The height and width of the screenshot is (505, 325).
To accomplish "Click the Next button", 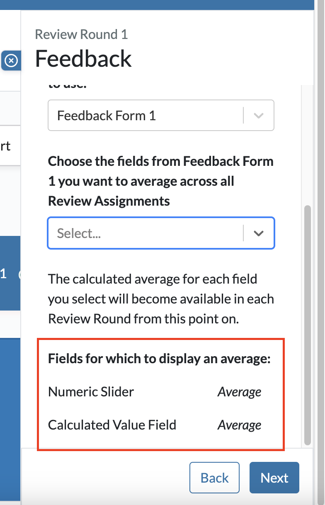I will tap(274, 478).
